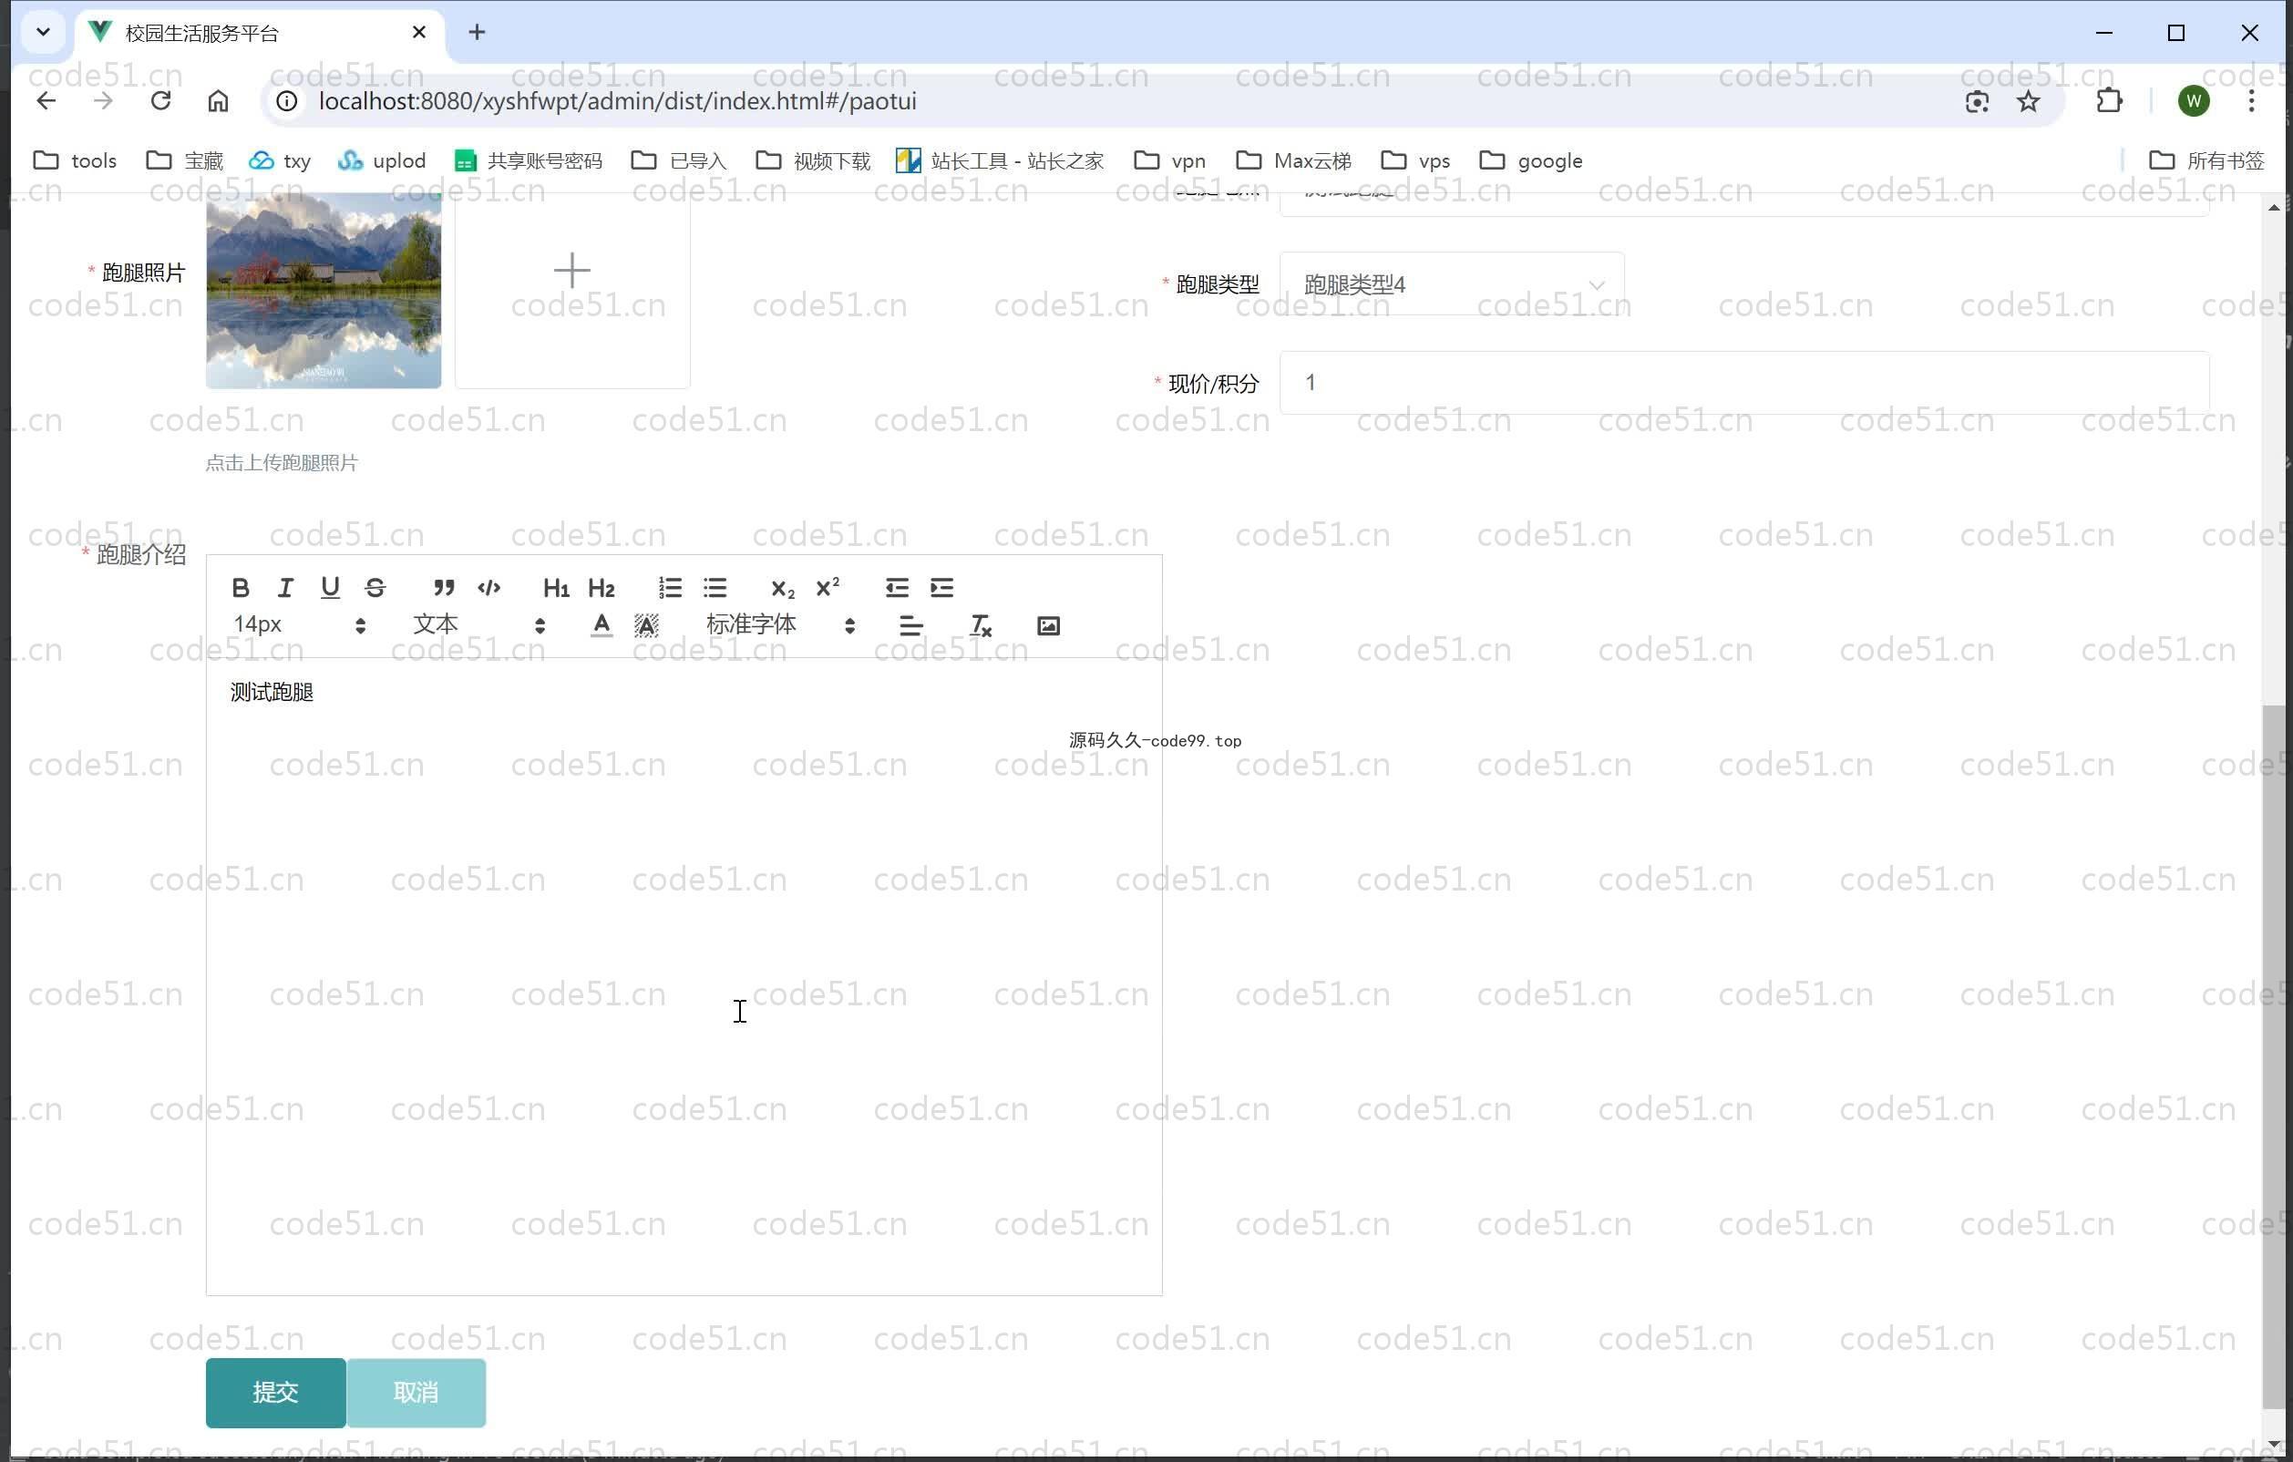Open the 所有书签 all bookmarks folder
The image size is (2293, 1462).
tap(2206, 161)
